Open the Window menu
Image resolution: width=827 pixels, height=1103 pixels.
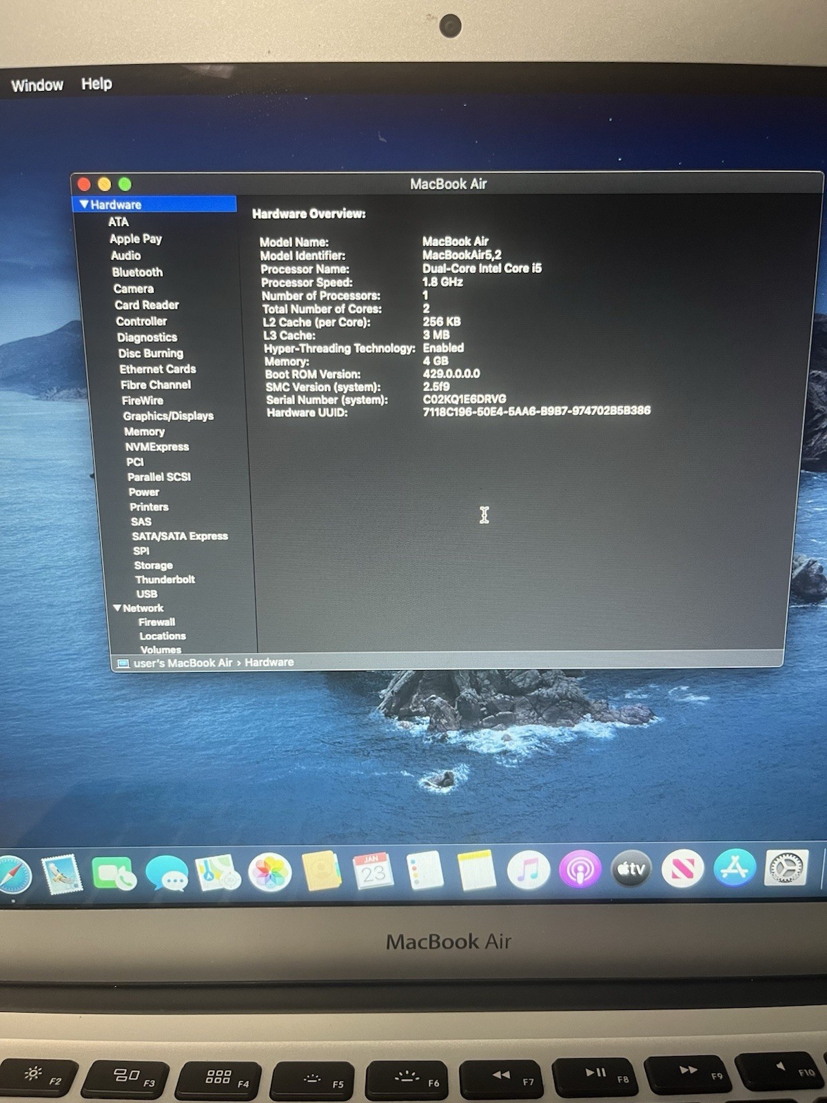point(37,85)
